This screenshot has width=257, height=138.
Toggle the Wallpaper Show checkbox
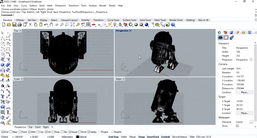point(237,126)
